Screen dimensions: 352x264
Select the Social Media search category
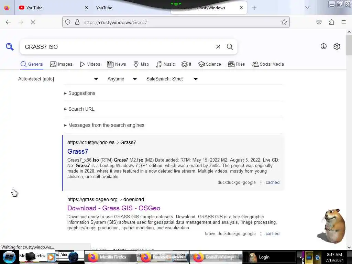click(x=268, y=64)
